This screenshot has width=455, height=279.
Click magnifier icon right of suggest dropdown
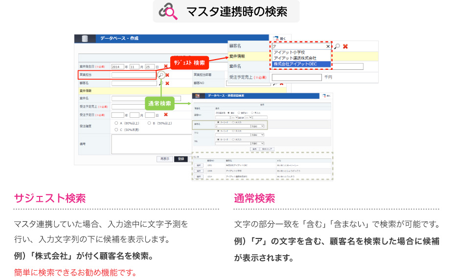[x=337, y=46]
